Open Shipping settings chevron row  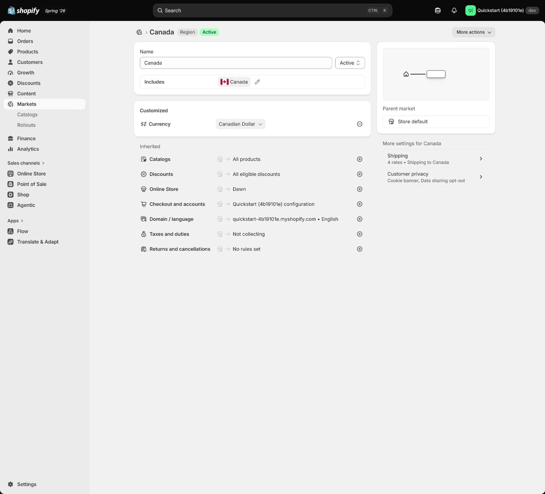pos(436,159)
